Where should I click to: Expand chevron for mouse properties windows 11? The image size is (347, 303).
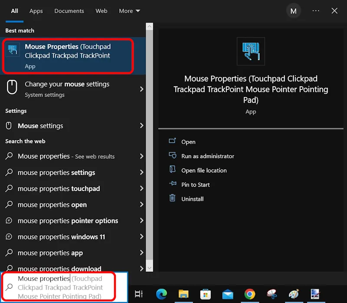point(142,236)
